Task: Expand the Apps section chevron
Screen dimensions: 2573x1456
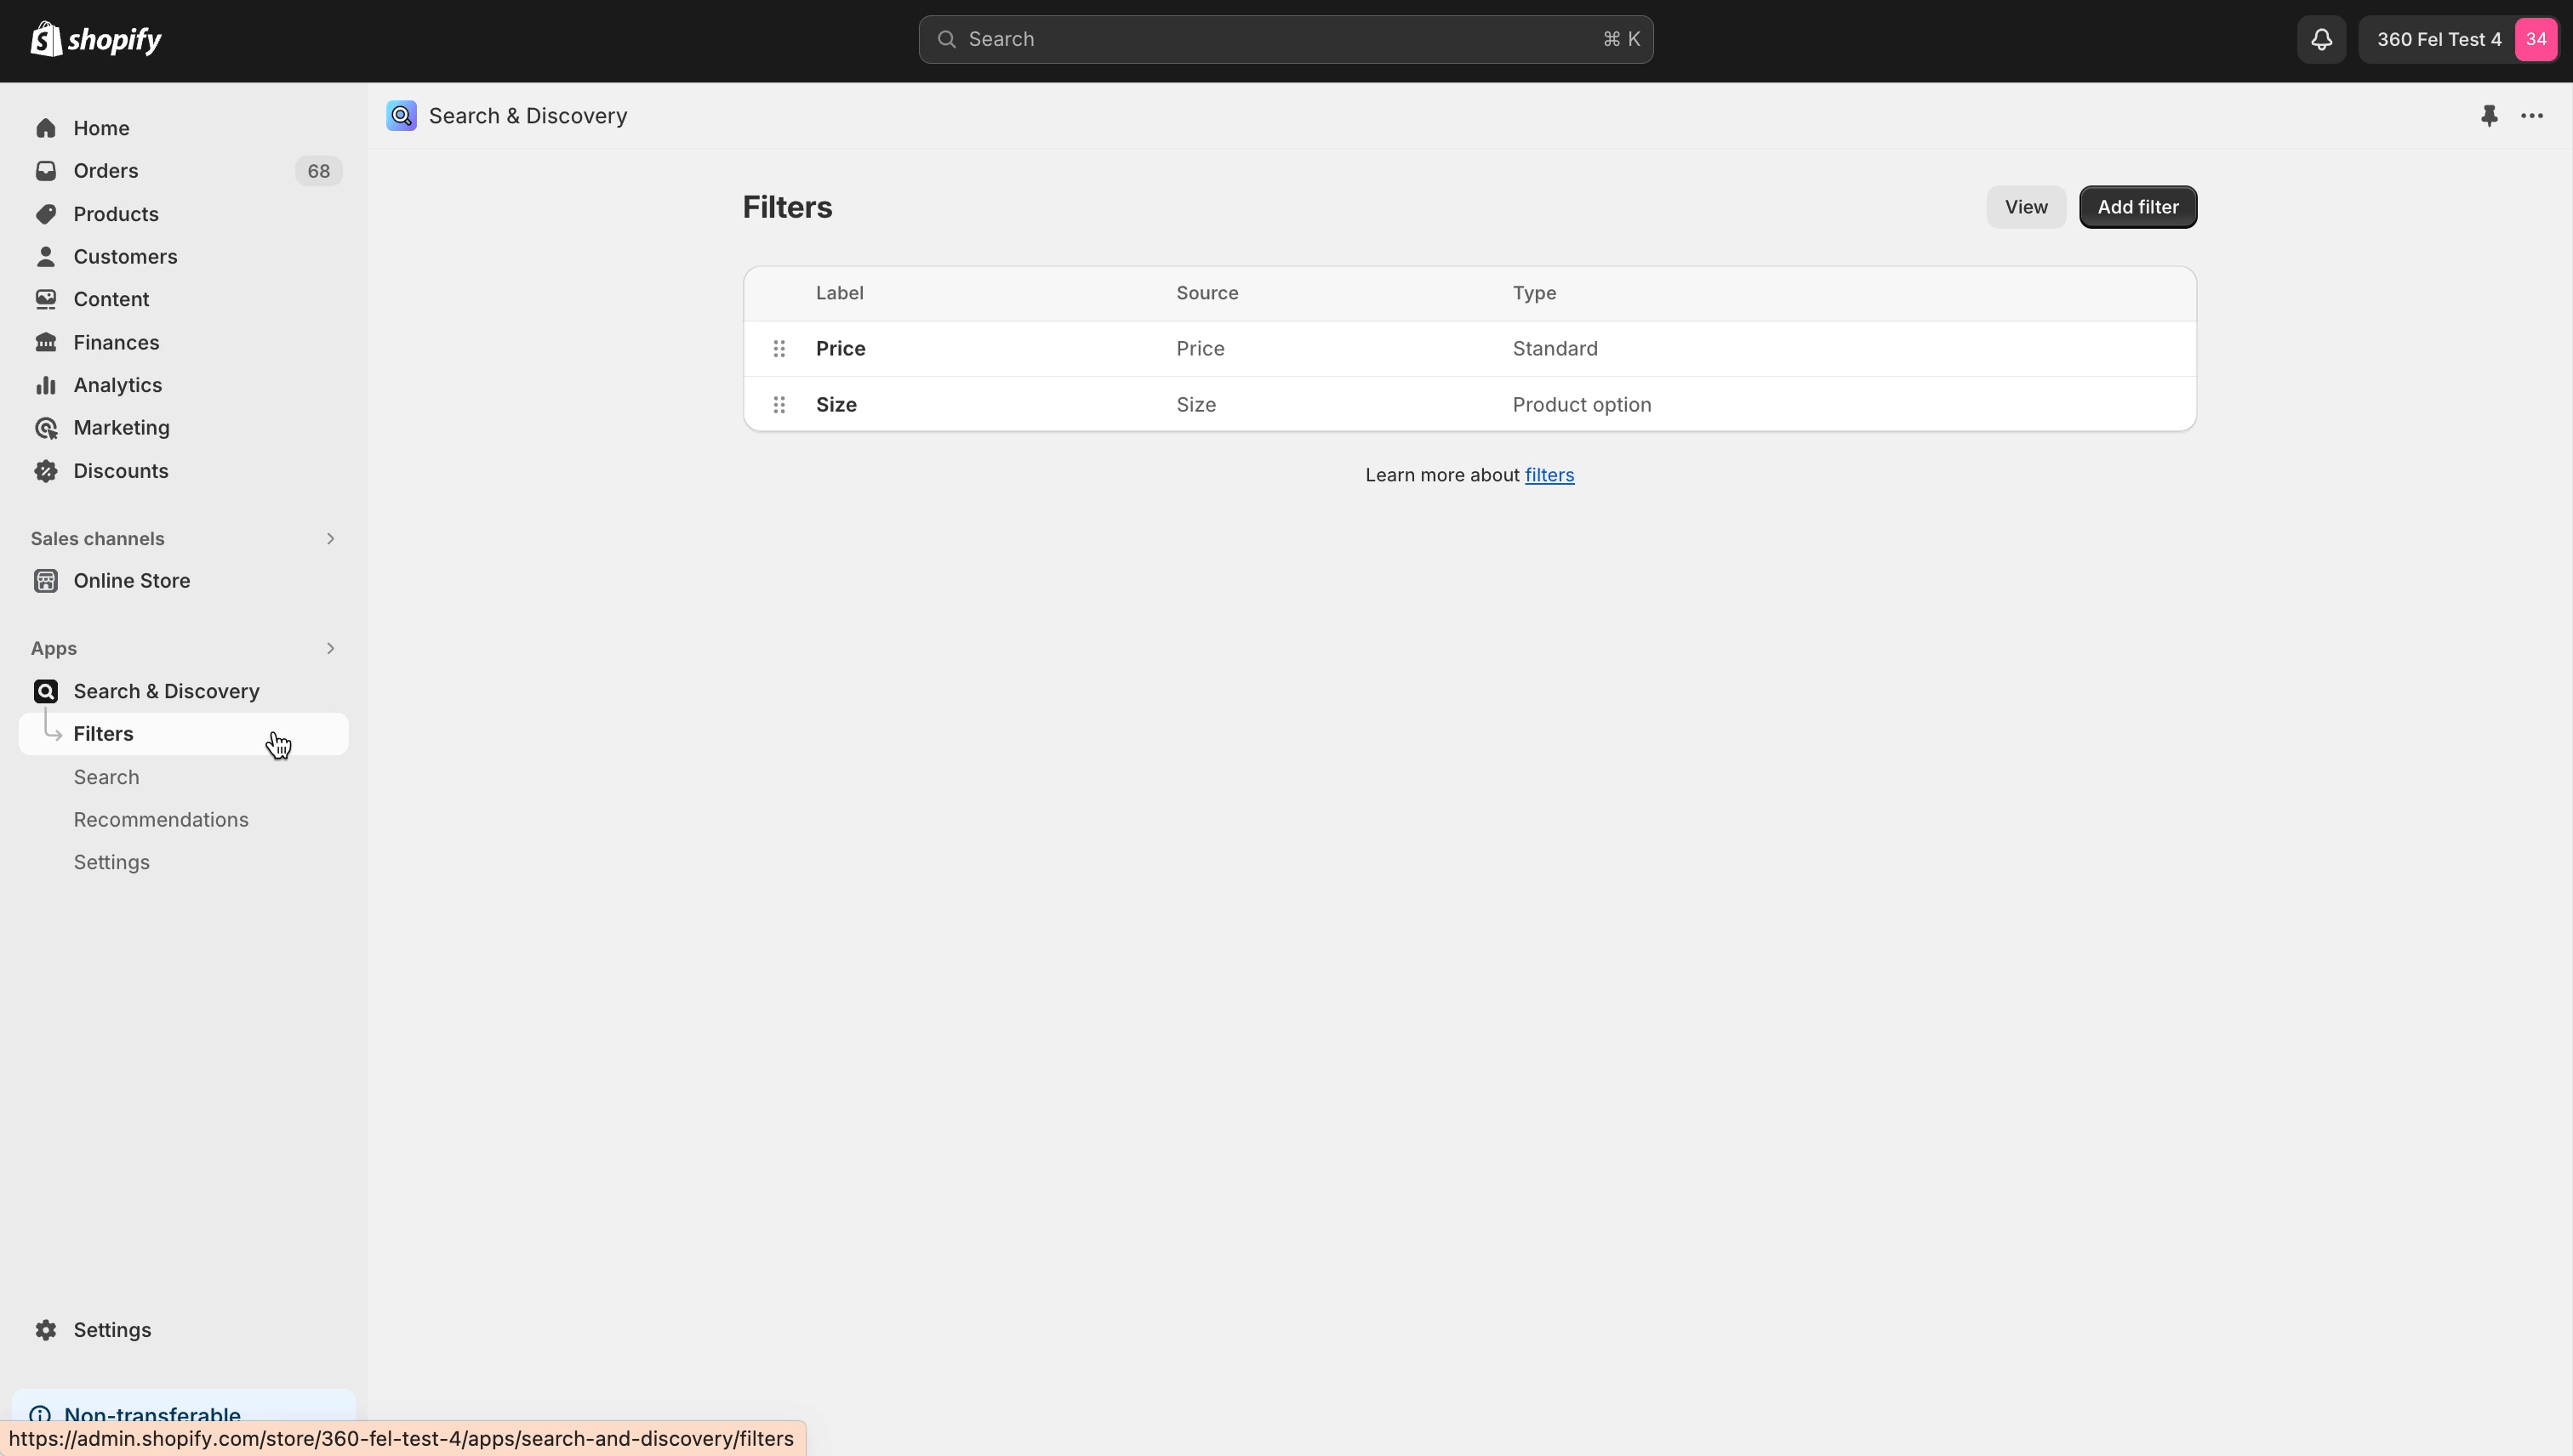Action: [330, 648]
